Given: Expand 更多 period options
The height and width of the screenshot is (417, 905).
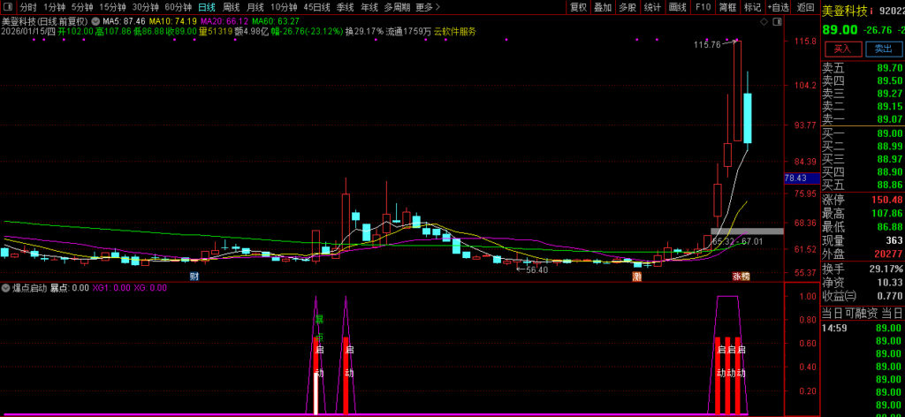Looking at the screenshot, I should click(x=428, y=7).
